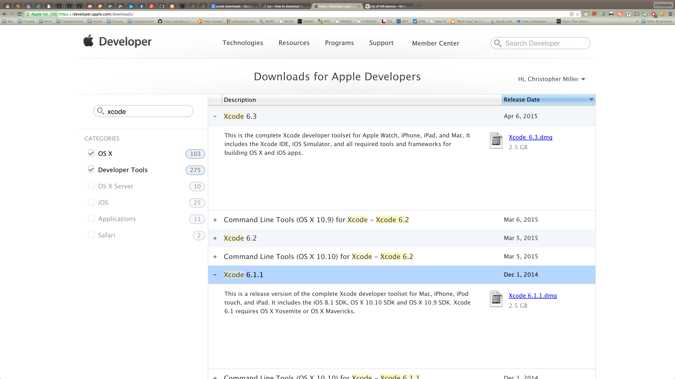Bookmark the page with the star icon
This screenshot has height=379, width=675.
tap(577, 14)
